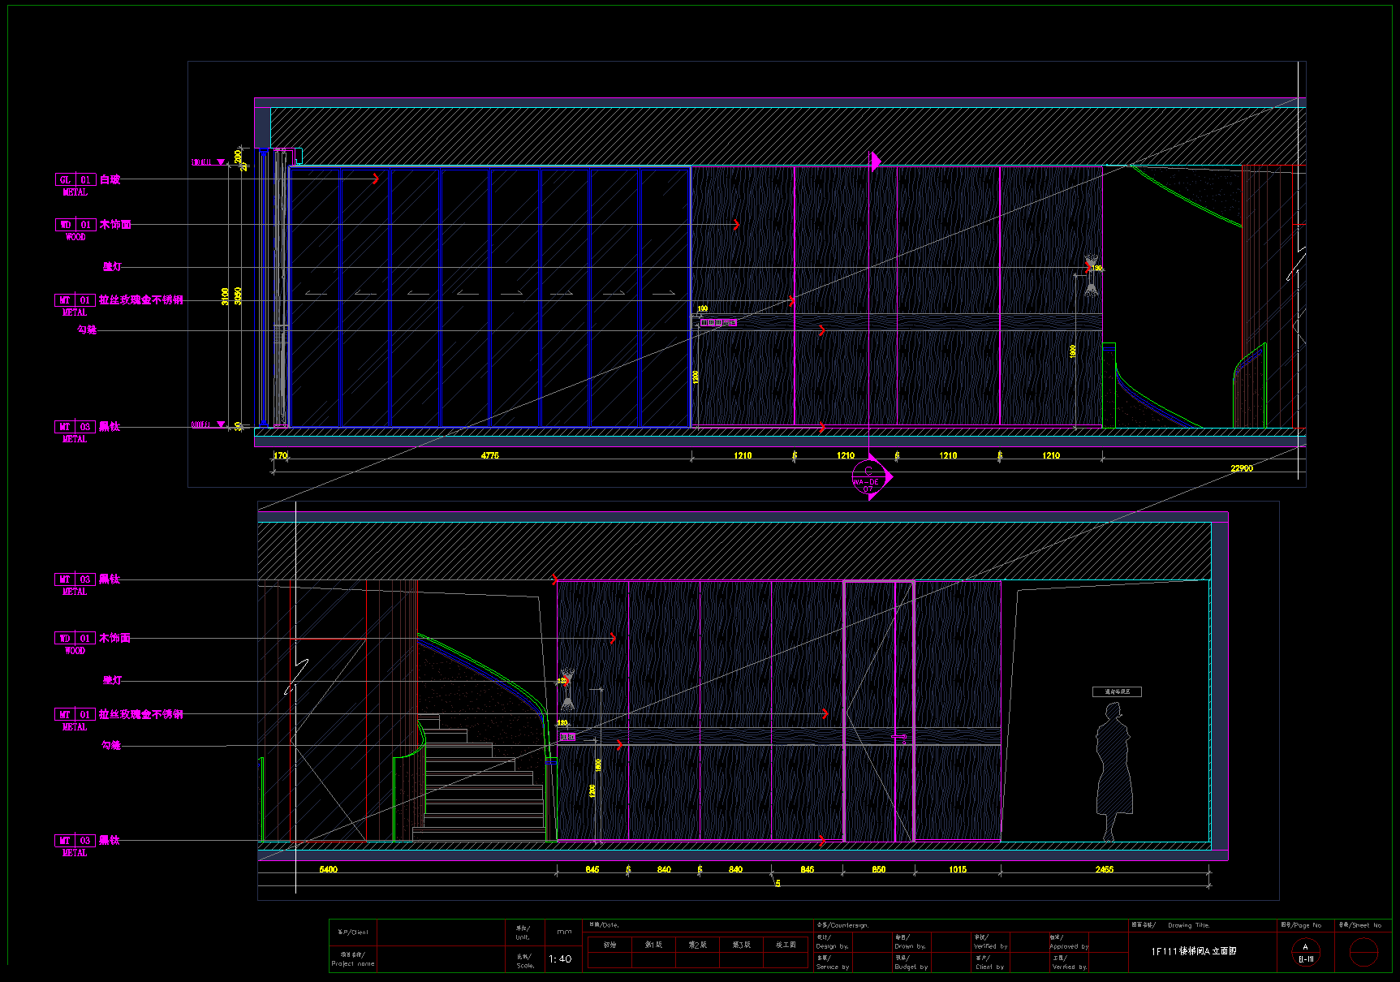Select WD 01 wood tag in lower elevation
Screen dimensions: 1400x982
[75, 639]
